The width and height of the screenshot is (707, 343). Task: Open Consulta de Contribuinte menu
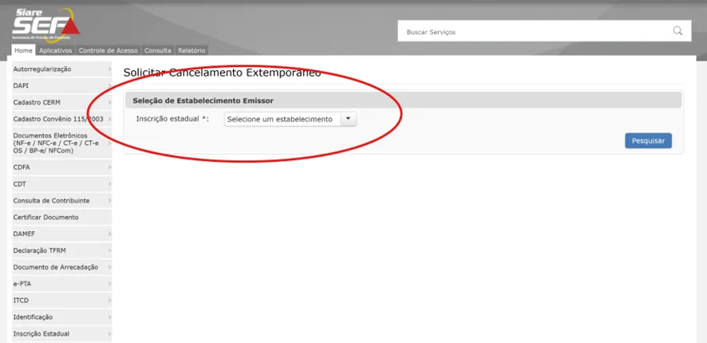coord(62,200)
